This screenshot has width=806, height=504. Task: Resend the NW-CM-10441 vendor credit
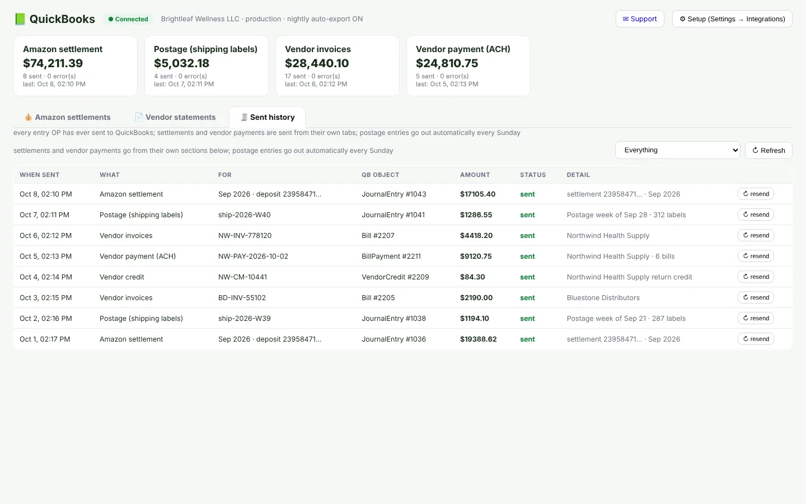coord(756,277)
